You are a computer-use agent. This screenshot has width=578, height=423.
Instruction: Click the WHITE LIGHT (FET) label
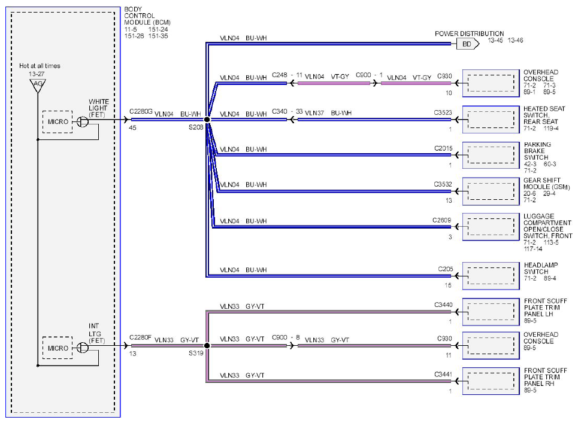pyautogui.click(x=98, y=108)
